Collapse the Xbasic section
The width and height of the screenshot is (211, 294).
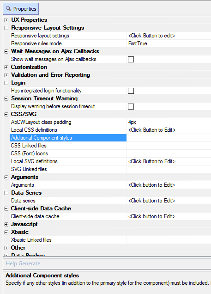[x=6, y=232]
